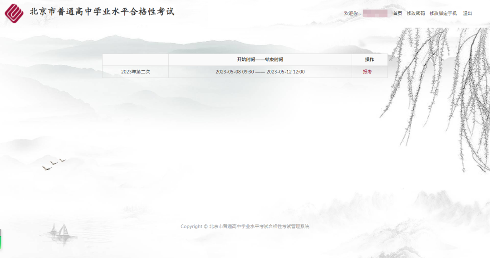Open the 修改密码 link
Image resolution: width=490 pixels, height=258 pixels.
(x=416, y=14)
